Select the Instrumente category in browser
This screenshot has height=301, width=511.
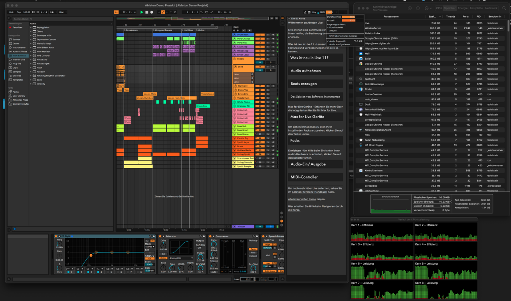point(19,48)
